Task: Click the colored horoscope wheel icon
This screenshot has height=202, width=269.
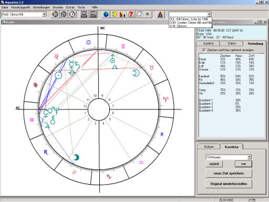Action: (x=56, y=14)
